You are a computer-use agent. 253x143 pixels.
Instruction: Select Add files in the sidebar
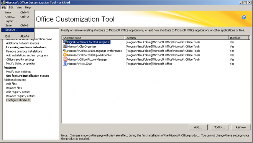11,84
